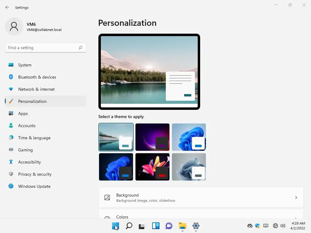
Task: Open the Background image settings row
Action: click(201, 198)
